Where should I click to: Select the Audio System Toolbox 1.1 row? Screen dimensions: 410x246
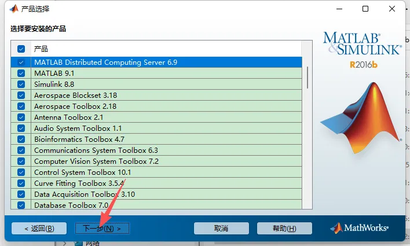156,128
